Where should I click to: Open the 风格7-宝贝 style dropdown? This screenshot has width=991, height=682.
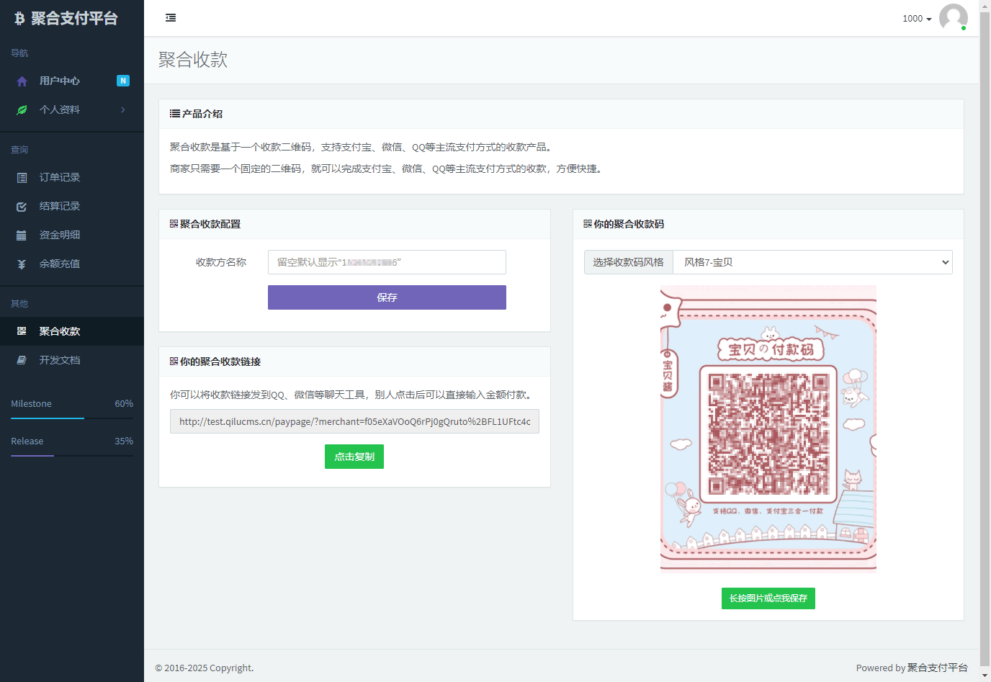[x=812, y=262]
